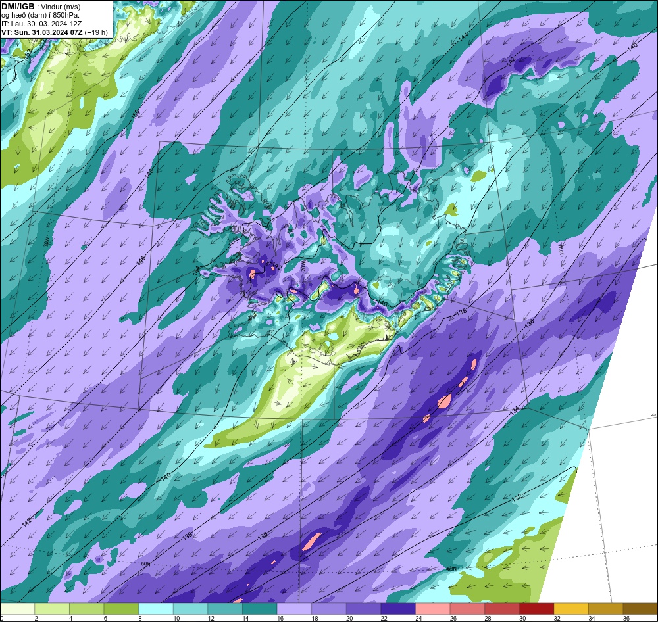Click the legend tick label '16'
The width and height of the screenshot is (658, 622).
(x=280, y=618)
